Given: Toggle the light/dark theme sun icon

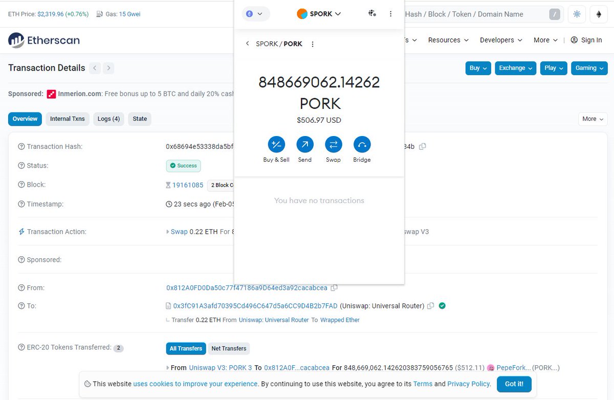Looking at the screenshot, I should click(x=577, y=14).
